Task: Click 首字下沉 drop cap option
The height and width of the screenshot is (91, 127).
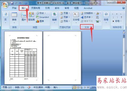Action: 88,21
